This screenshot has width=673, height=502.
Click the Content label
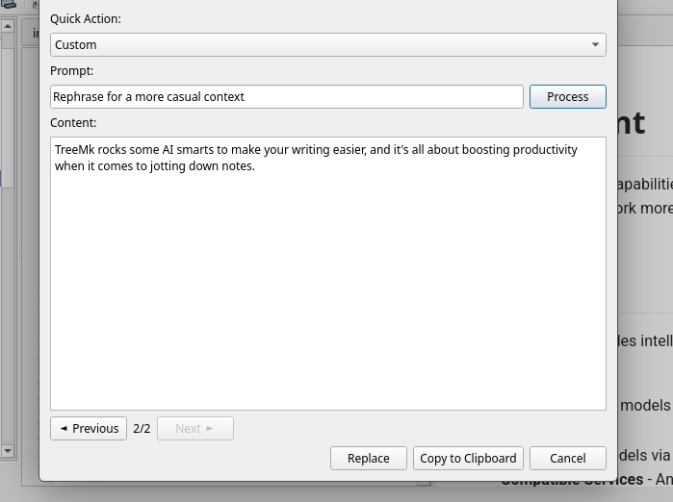(73, 122)
